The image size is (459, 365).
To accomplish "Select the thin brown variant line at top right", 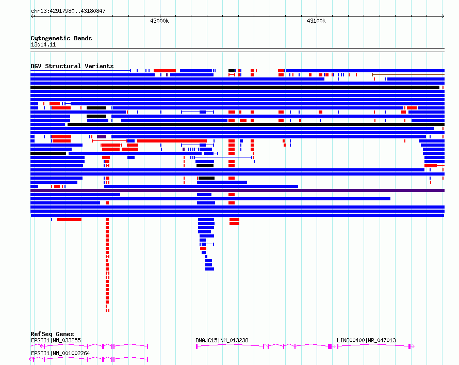I will 408,75.
